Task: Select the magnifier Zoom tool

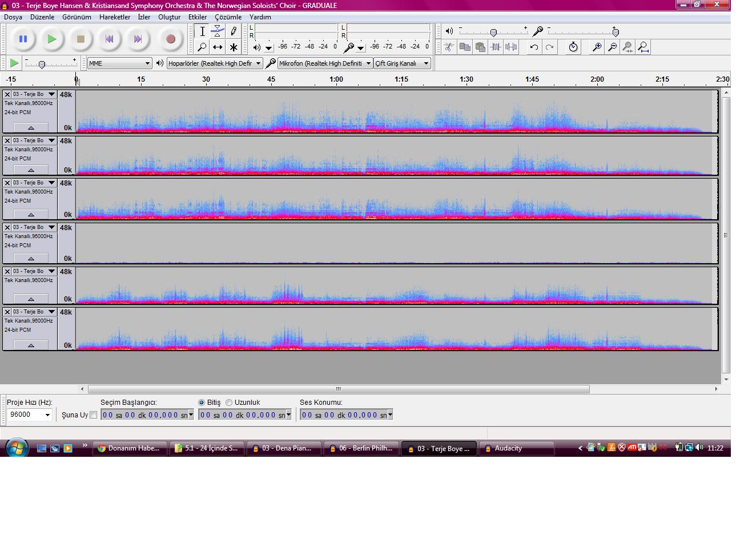Action: tap(202, 47)
